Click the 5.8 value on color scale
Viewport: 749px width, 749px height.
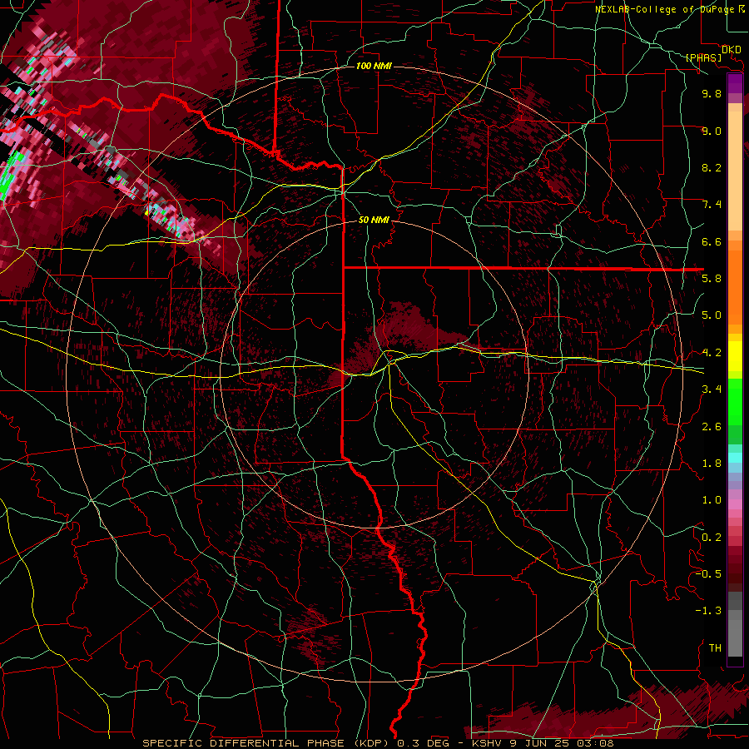pos(712,279)
